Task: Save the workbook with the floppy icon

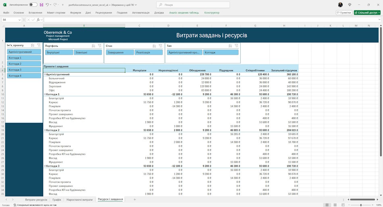Action: pos(41,5)
